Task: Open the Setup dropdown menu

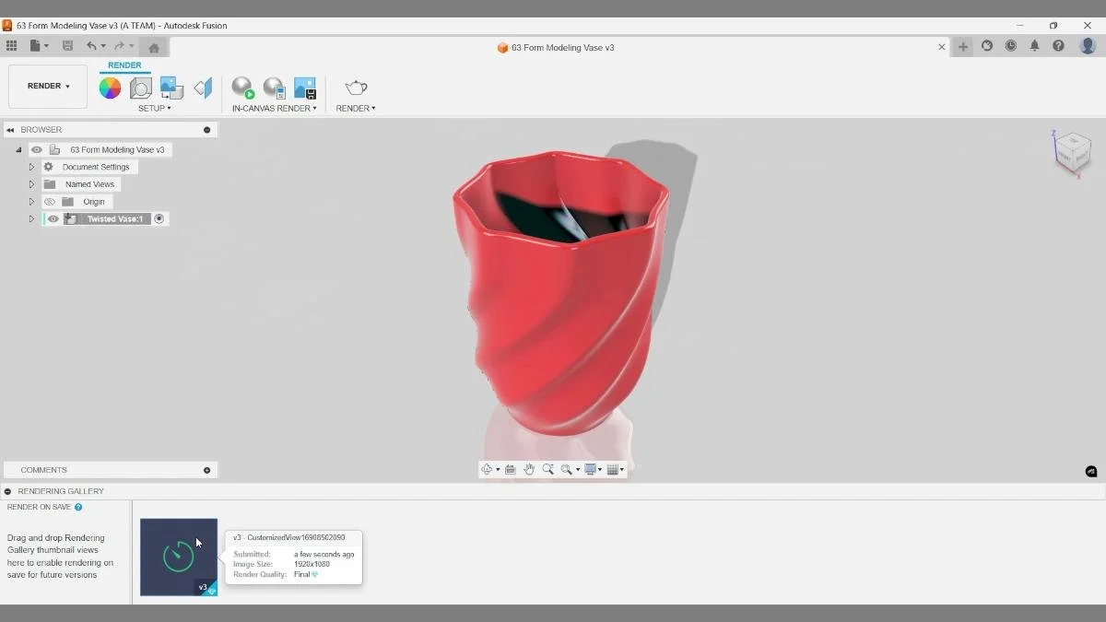Action: [x=155, y=108]
